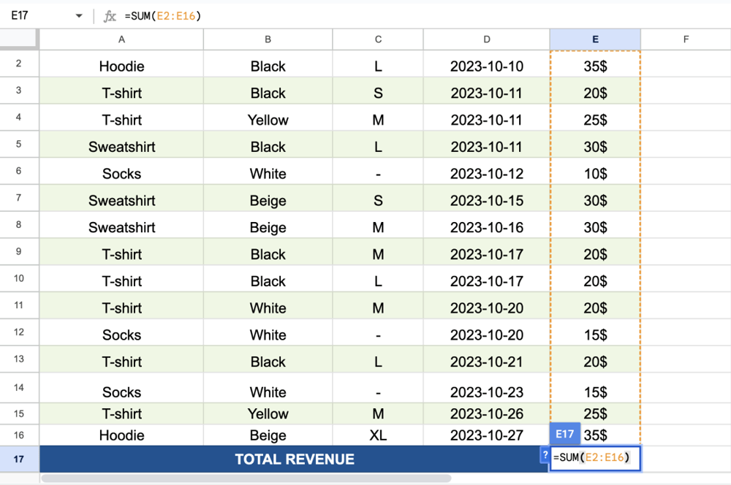Select the Beige cell in row 7

(x=268, y=201)
